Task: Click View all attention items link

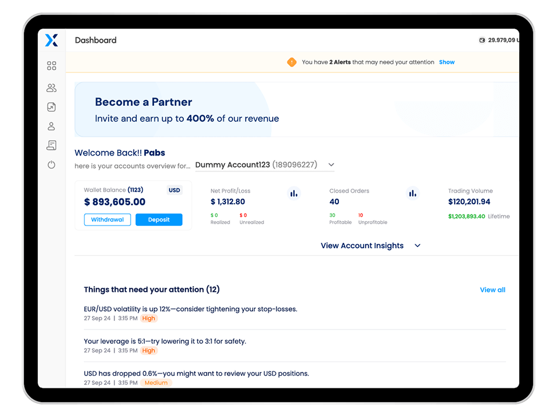Action: [492, 290]
